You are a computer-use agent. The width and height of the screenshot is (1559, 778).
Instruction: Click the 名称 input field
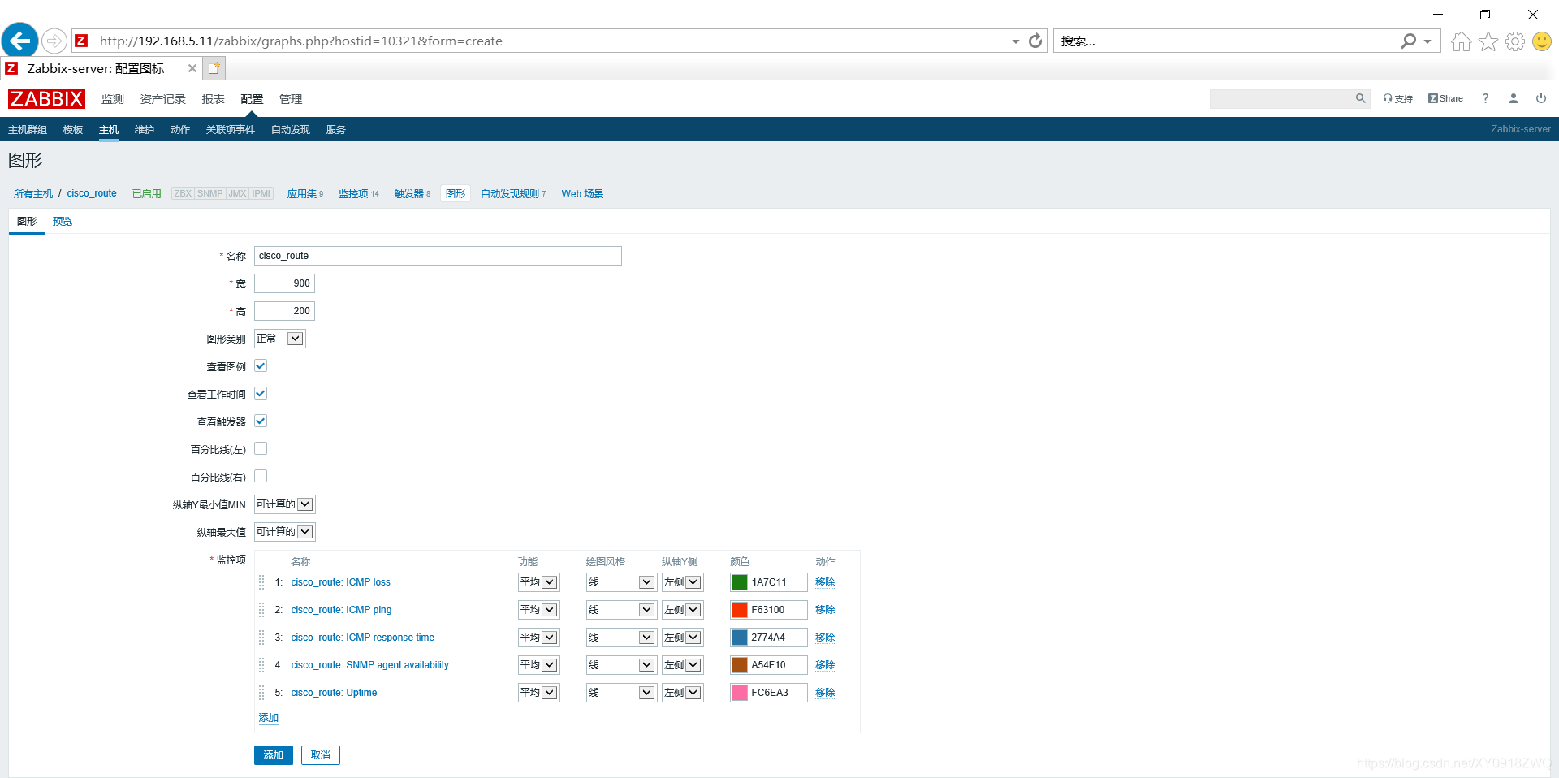point(438,256)
